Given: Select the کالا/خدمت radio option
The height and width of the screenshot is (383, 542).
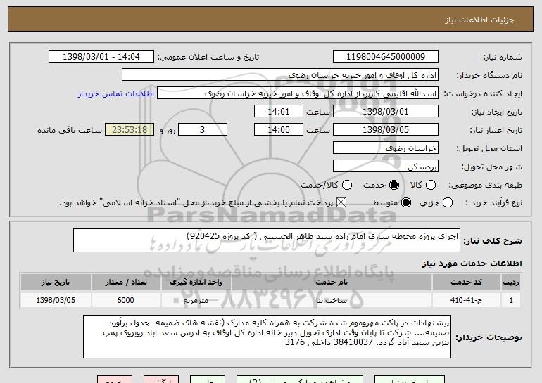Looking at the screenshot, I should tap(347, 185).
